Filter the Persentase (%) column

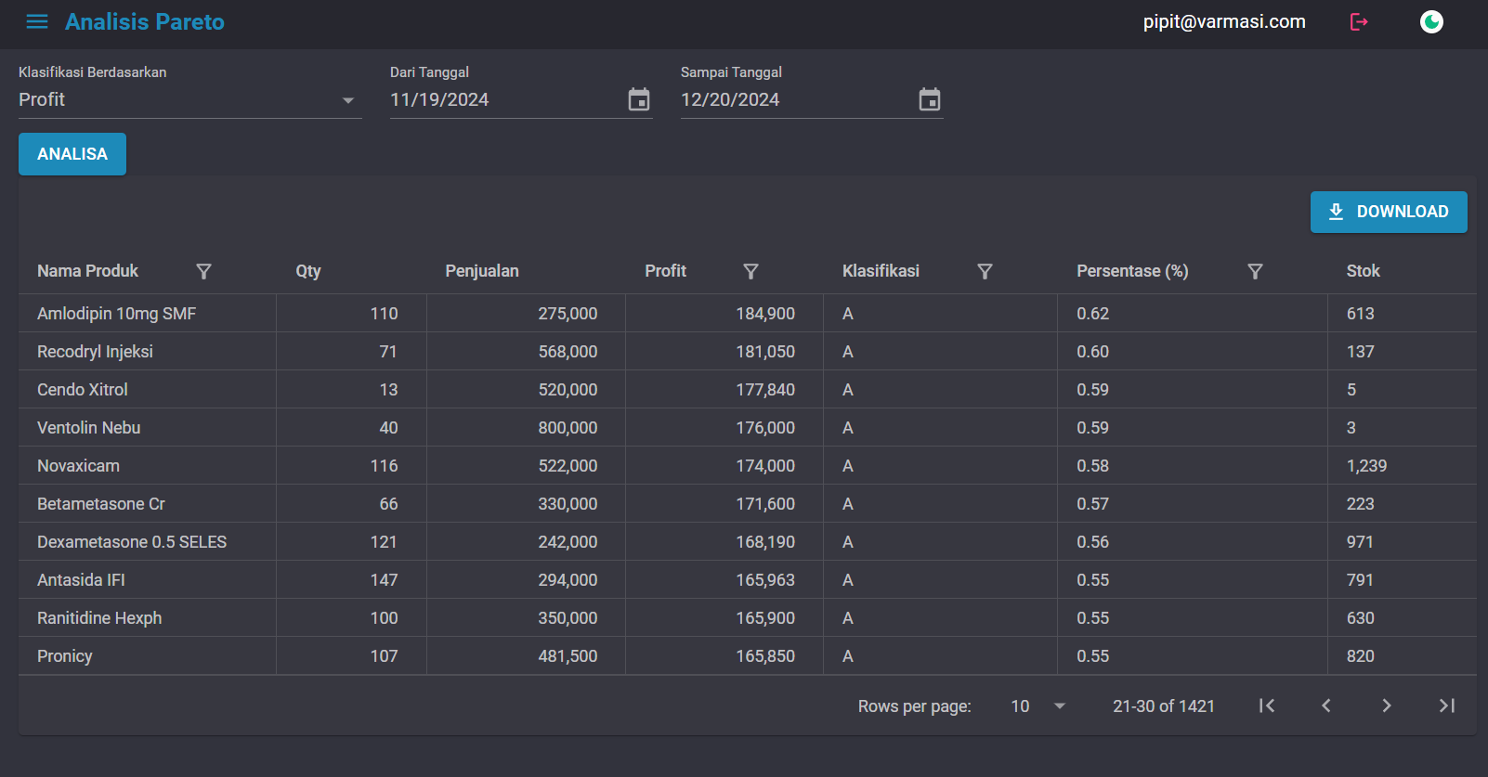pos(1255,271)
